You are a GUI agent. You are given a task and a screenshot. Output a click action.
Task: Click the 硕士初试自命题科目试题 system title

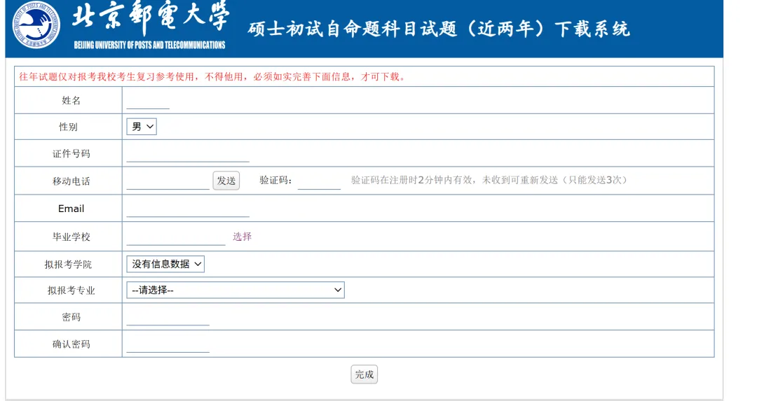[x=439, y=29]
